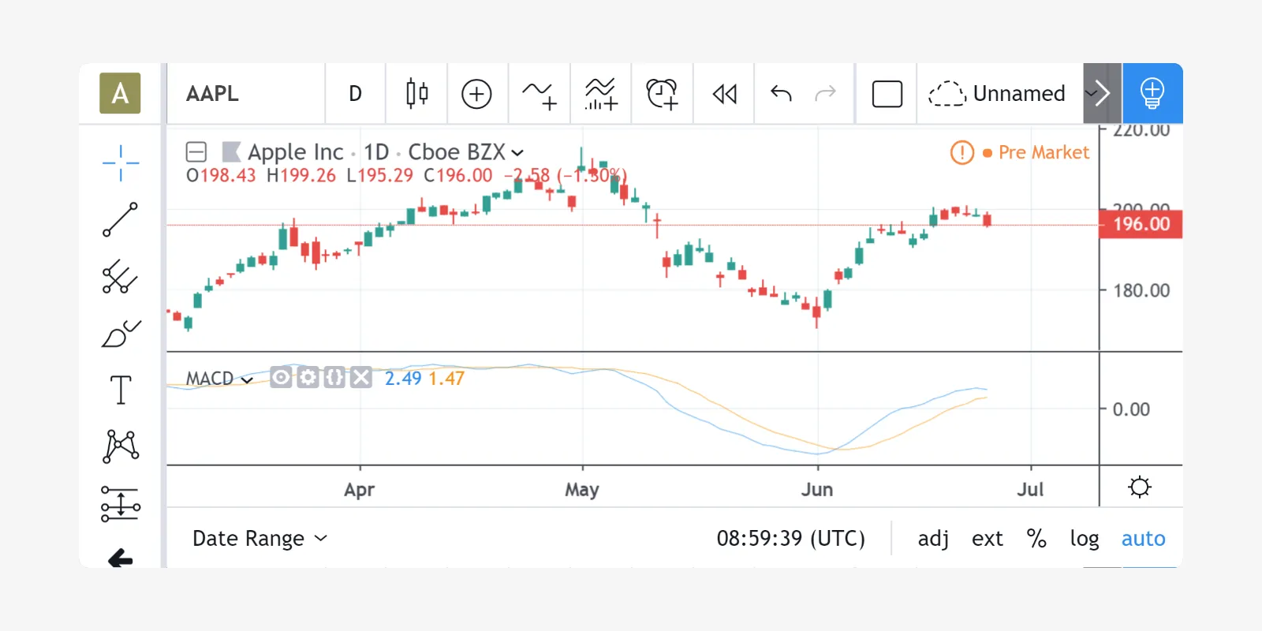Viewport: 1262px width, 631px height.
Task: Open the candlestick chart style selector
Action: point(416,94)
